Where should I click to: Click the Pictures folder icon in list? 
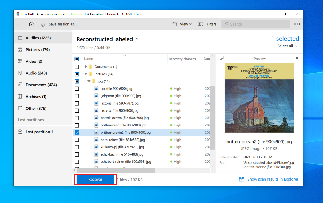tap(90, 74)
